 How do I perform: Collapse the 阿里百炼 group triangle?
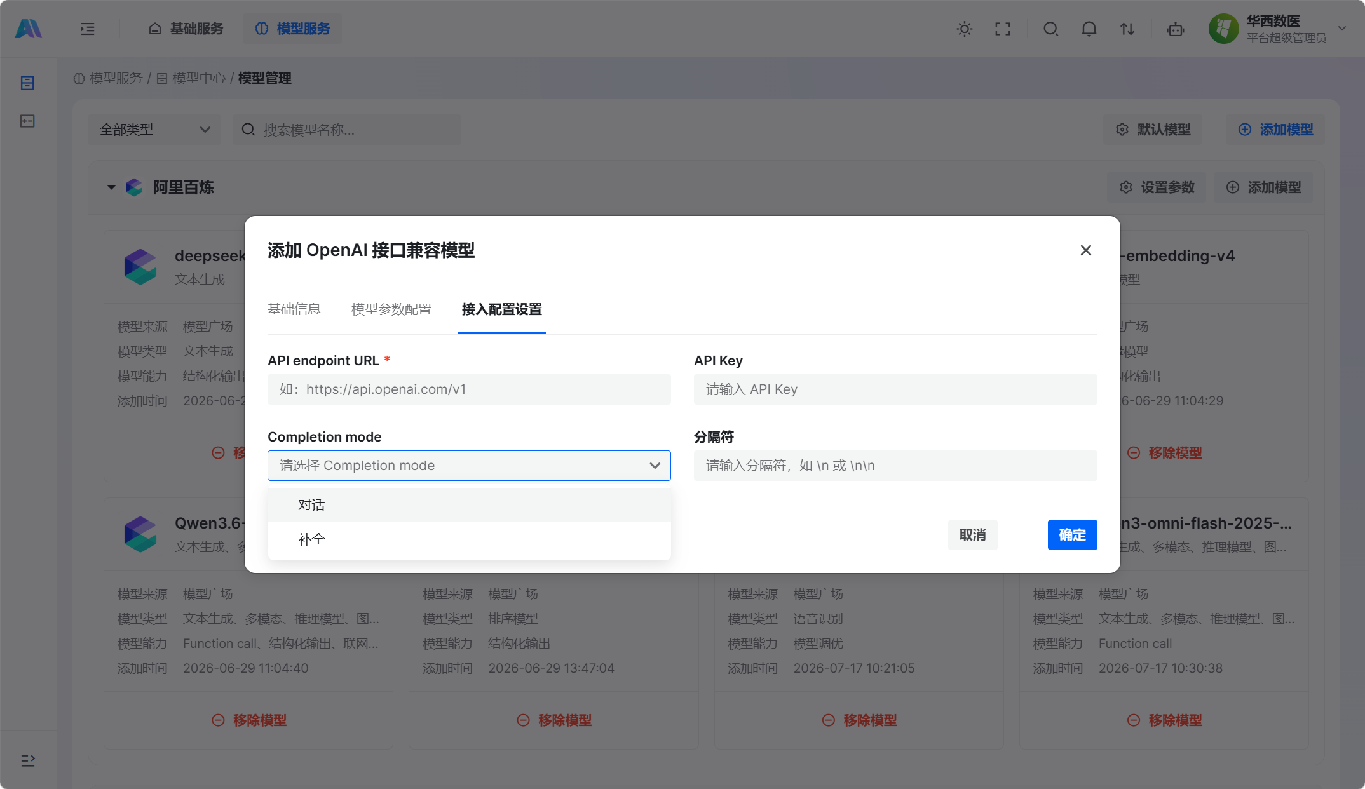[x=111, y=187]
